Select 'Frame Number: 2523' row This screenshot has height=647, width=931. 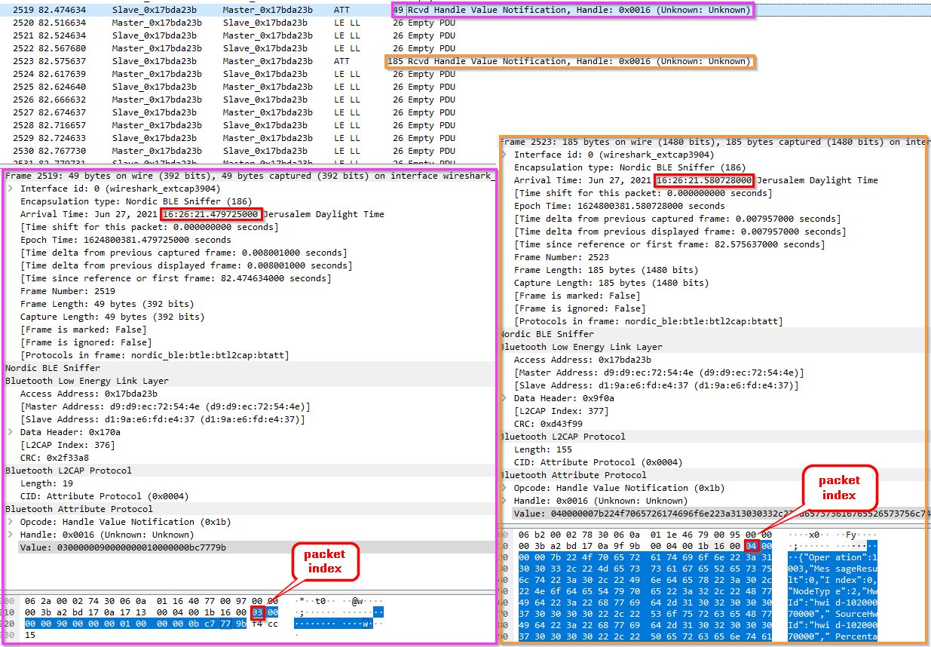pos(561,257)
